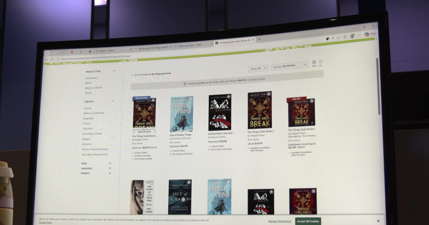Expand the Price filter

coord(110,163)
